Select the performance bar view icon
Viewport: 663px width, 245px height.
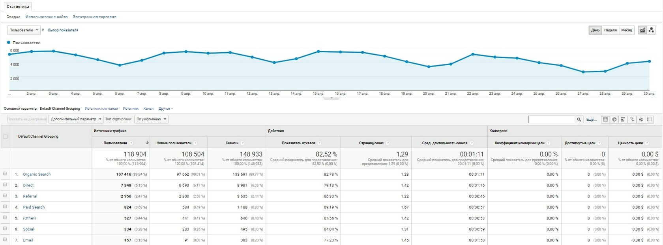tap(623, 119)
